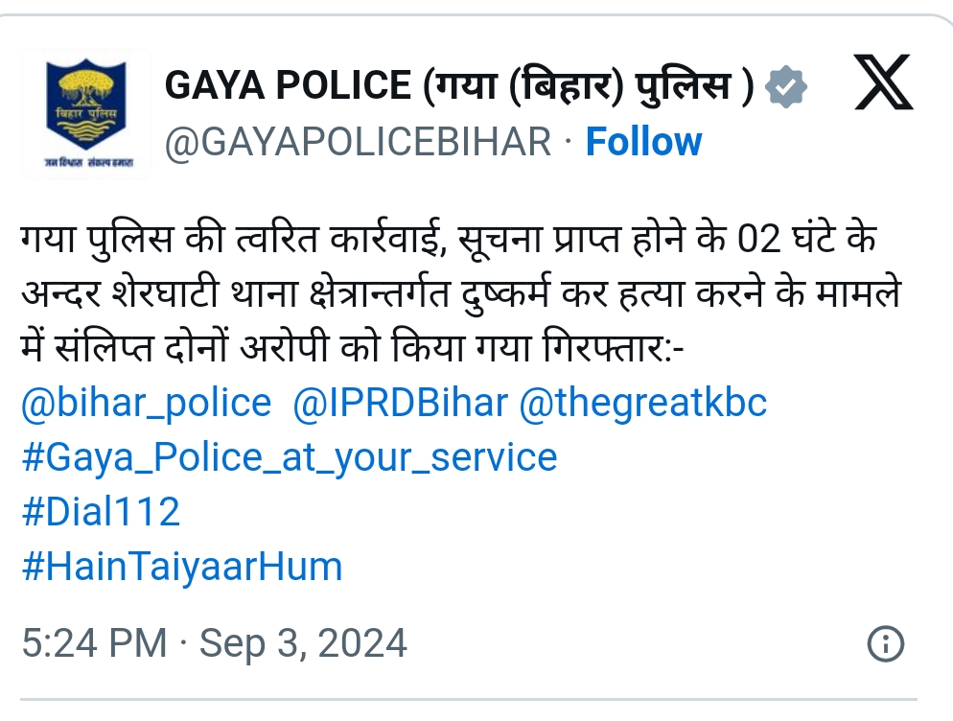Click the 02 घंटे text in tweet

786,239
